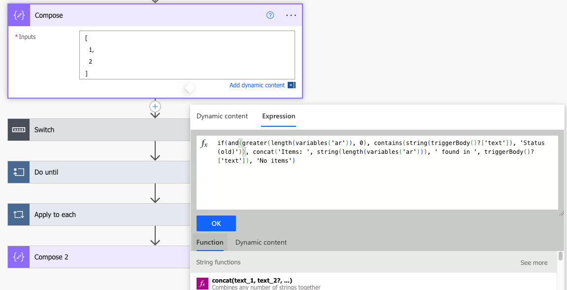Screen dimensions: 567x290
Task: Click the Compose action curly-brace icon
Action: point(19,15)
